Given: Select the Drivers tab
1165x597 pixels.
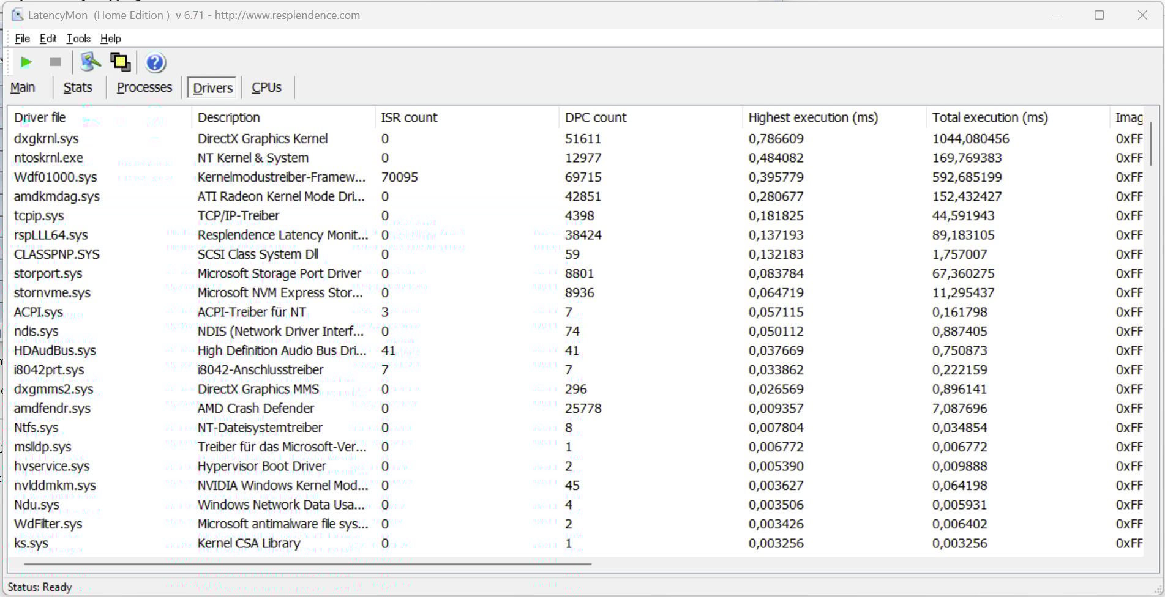Looking at the screenshot, I should pyautogui.click(x=212, y=88).
